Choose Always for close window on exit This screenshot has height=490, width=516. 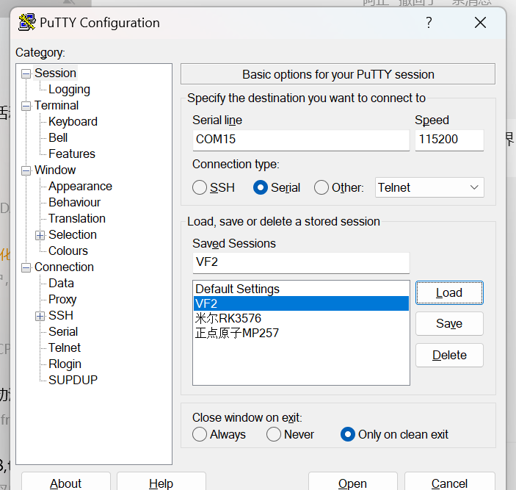(x=200, y=434)
